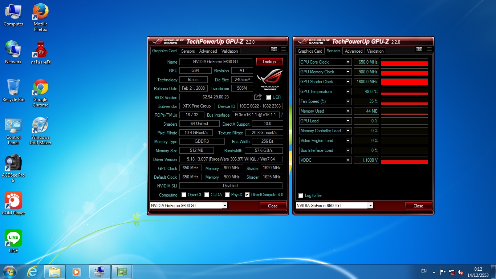This screenshot has width=496, height=279.
Task: Take a screenshot via camera icon in the Graphics Card window
Action: 274,49
